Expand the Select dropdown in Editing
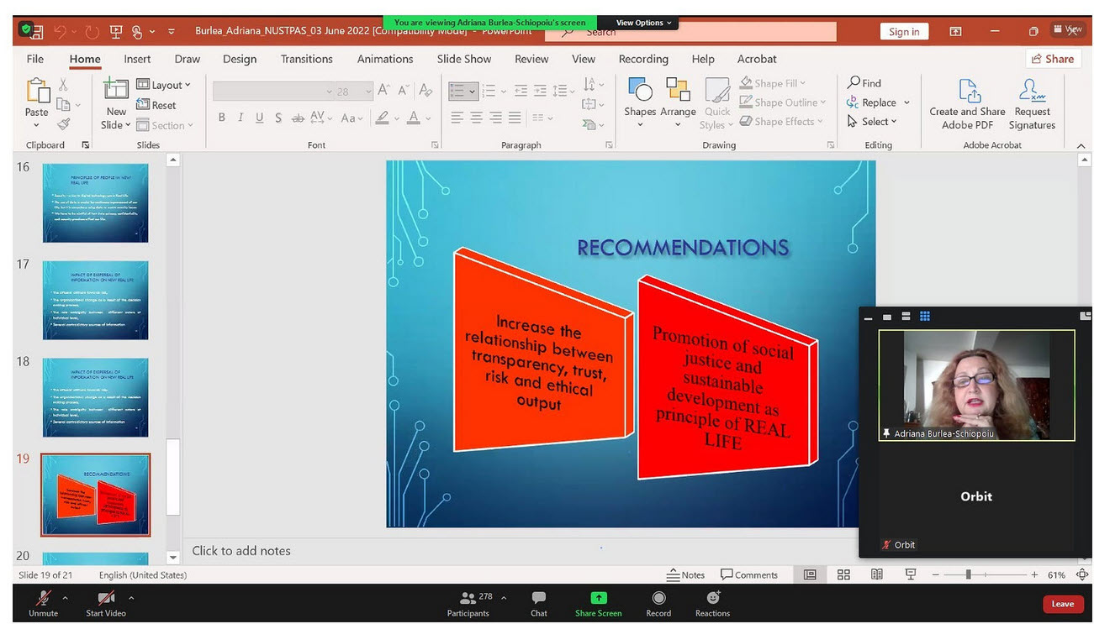The height and width of the screenshot is (624, 1094). pos(873,122)
